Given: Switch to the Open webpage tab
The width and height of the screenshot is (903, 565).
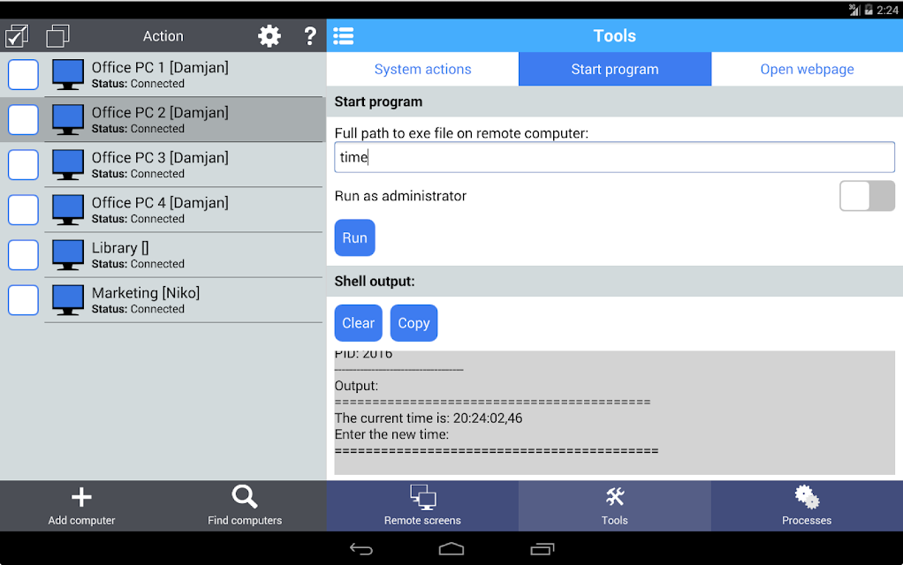Looking at the screenshot, I should tap(807, 69).
